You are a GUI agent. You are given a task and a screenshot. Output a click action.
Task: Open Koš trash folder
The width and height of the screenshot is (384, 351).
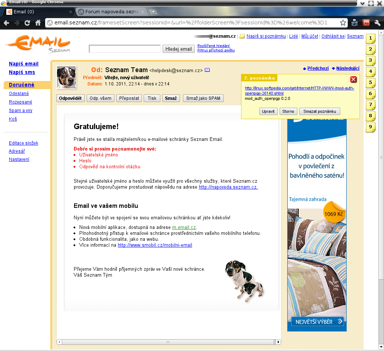[x=13, y=119]
